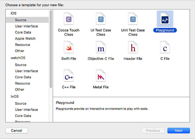Open User Interface under watchOS

(x=26, y=71)
